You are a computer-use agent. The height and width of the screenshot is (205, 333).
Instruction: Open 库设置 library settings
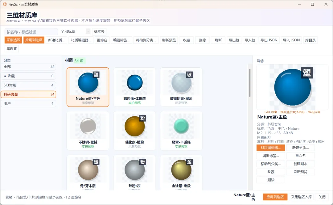tap(12, 48)
